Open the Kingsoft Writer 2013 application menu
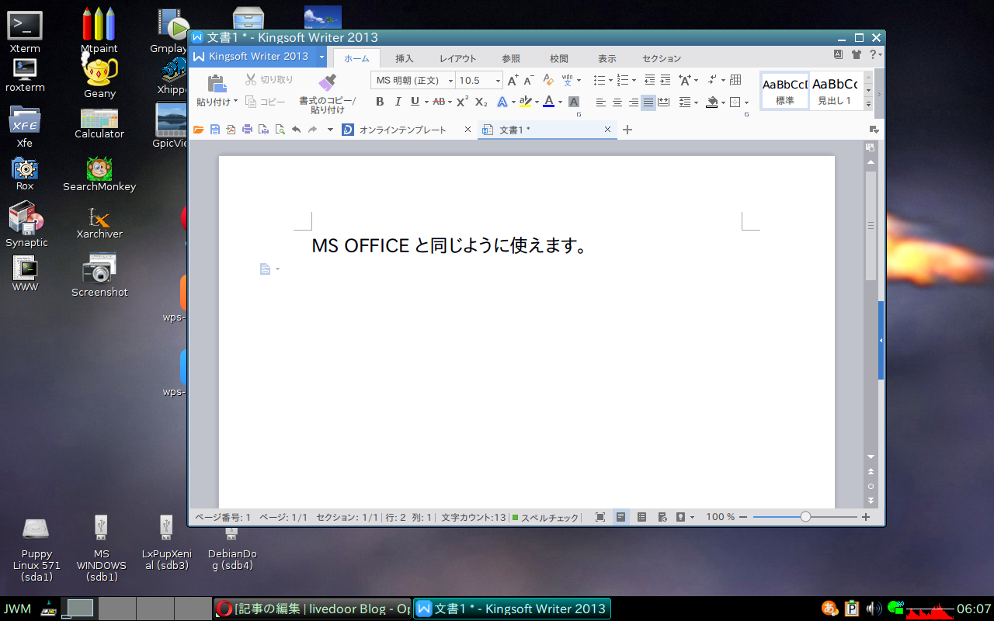The image size is (994, 621). pos(258,57)
